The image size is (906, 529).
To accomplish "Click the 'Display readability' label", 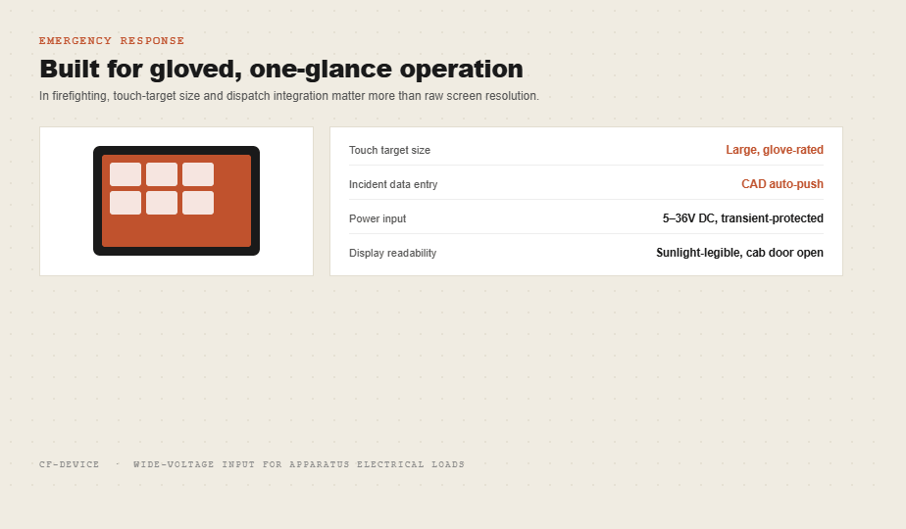I will point(392,253).
